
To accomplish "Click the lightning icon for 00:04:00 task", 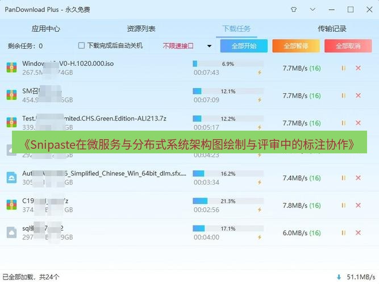I will pos(260,237).
